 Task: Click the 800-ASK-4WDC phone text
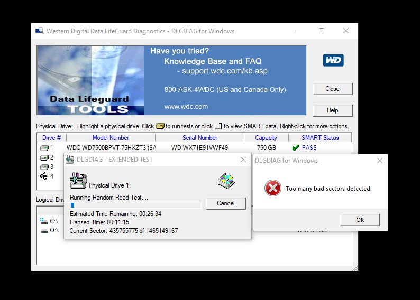tap(225, 89)
